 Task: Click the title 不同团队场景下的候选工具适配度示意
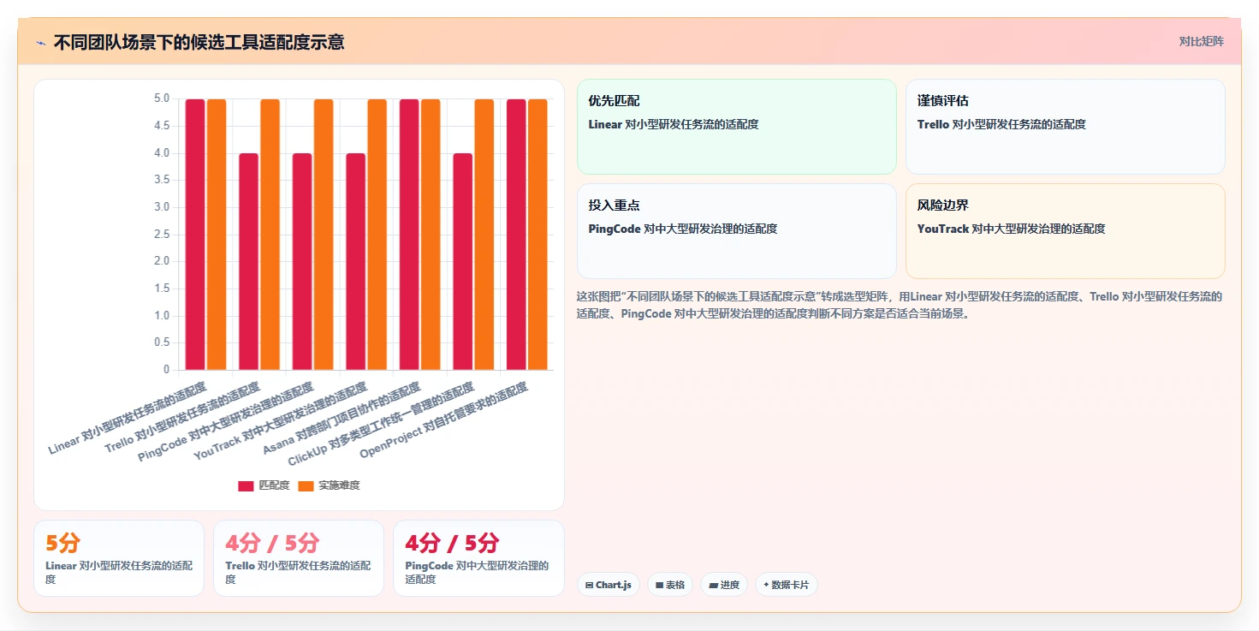pyautogui.click(x=199, y=42)
